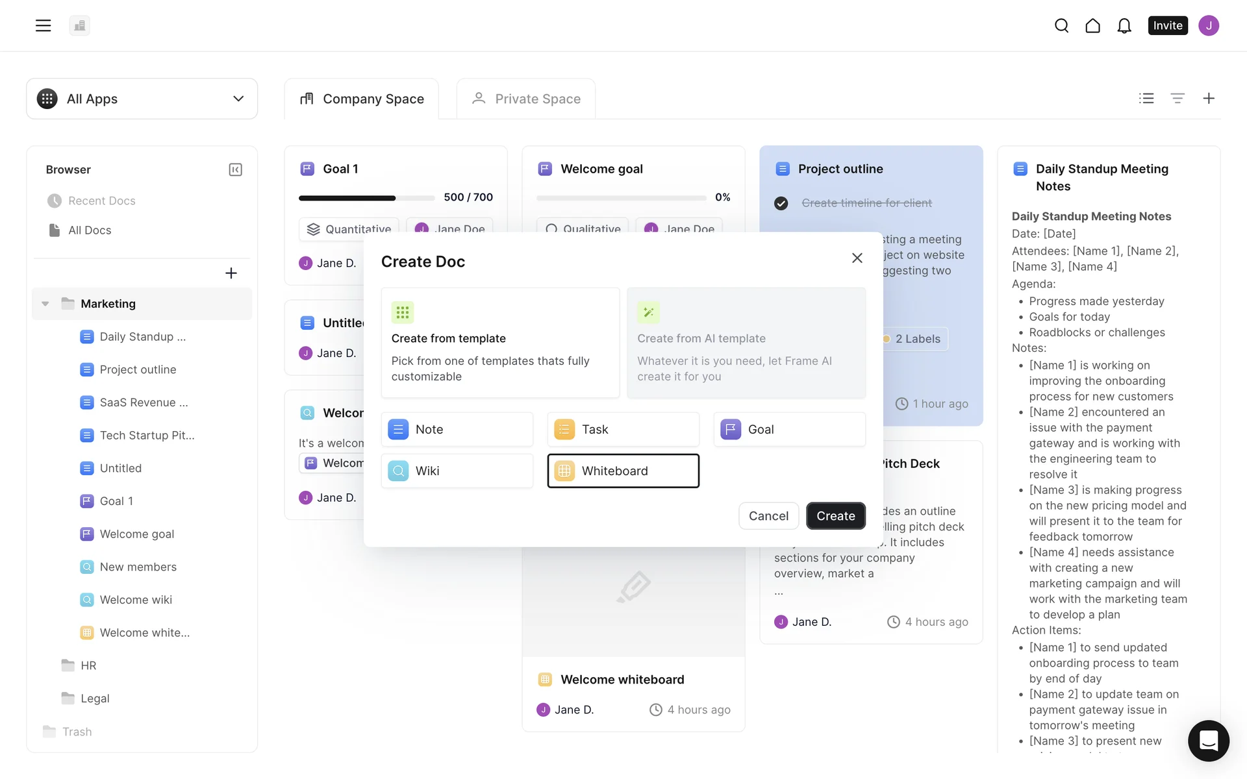Collapse the Marketing folder arrow
The image size is (1247, 779).
tap(45, 304)
